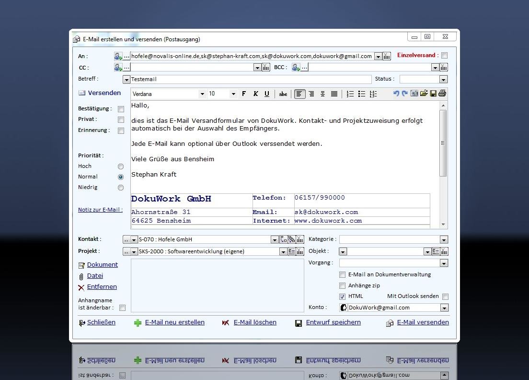Check the Bestätigung checkbox
This screenshot has width=529, height=380.
[121, 109]
